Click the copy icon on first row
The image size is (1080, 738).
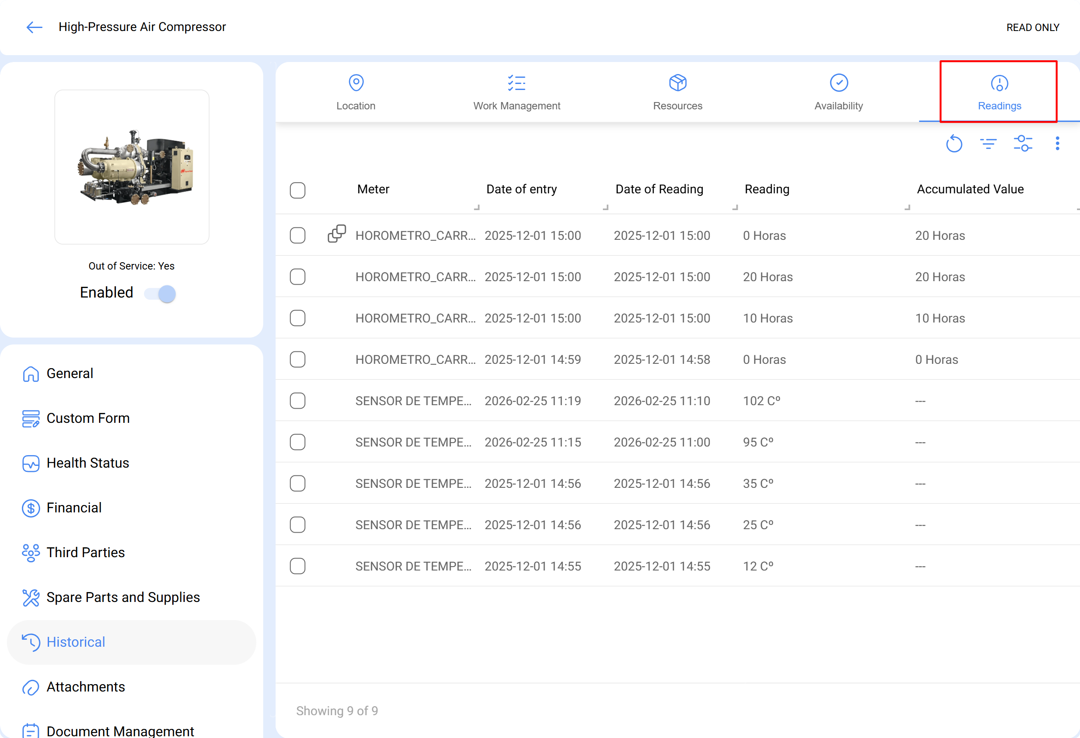(336, 234)
